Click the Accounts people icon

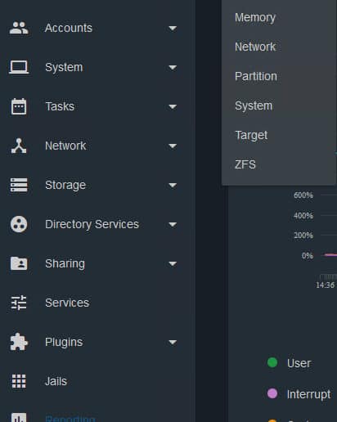coord(19,28)
